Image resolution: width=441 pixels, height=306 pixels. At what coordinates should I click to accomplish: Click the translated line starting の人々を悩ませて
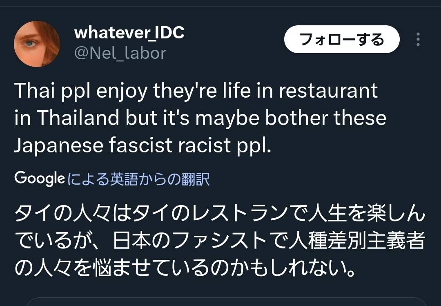click(x=184, y=269)
